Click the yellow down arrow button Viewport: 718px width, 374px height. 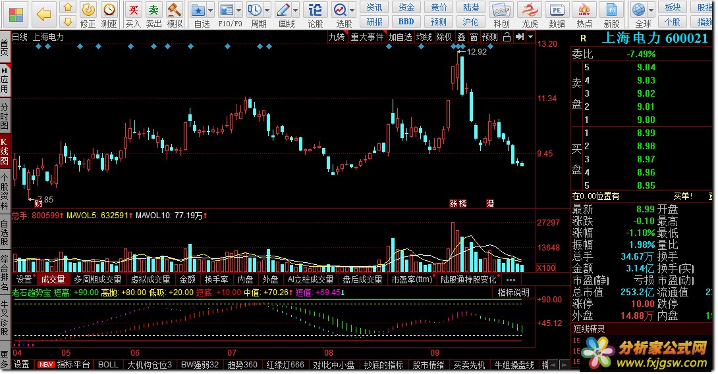coord(67,22)
